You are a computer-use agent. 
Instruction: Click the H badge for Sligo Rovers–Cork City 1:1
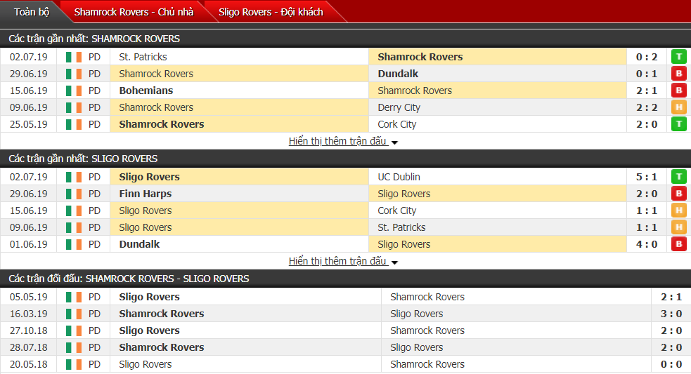point(678,211)
